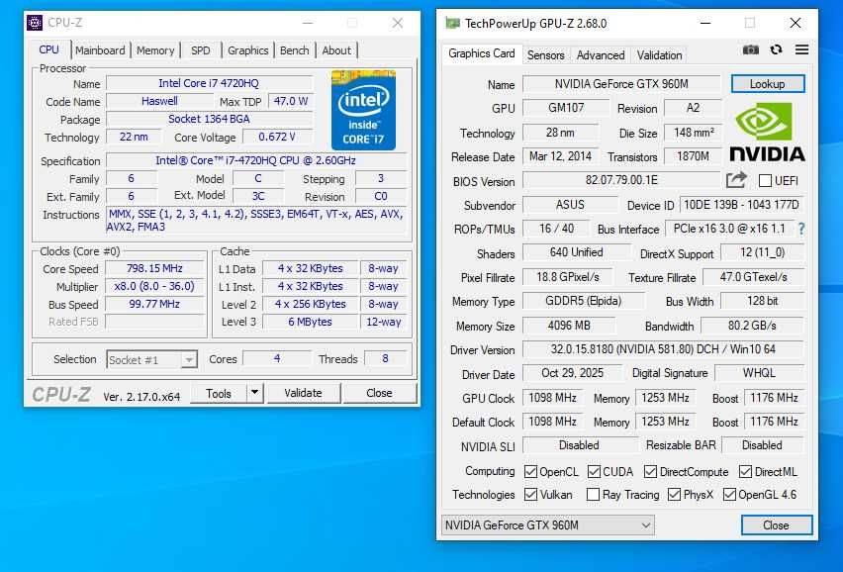The width and height of the screenshot is (843, 572).
Task: Click the Core Voltage value 0.672 V
Action: 277,138
